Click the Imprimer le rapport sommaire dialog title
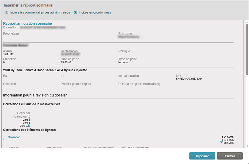This screenshot has width=249, height=164. 28,5
